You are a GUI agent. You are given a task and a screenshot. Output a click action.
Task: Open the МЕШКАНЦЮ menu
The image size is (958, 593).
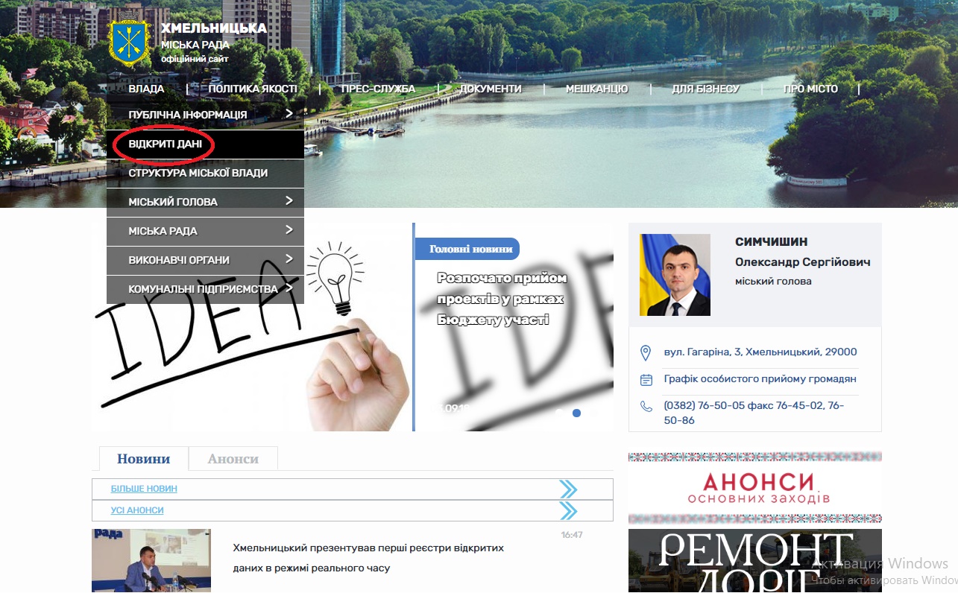596,89
